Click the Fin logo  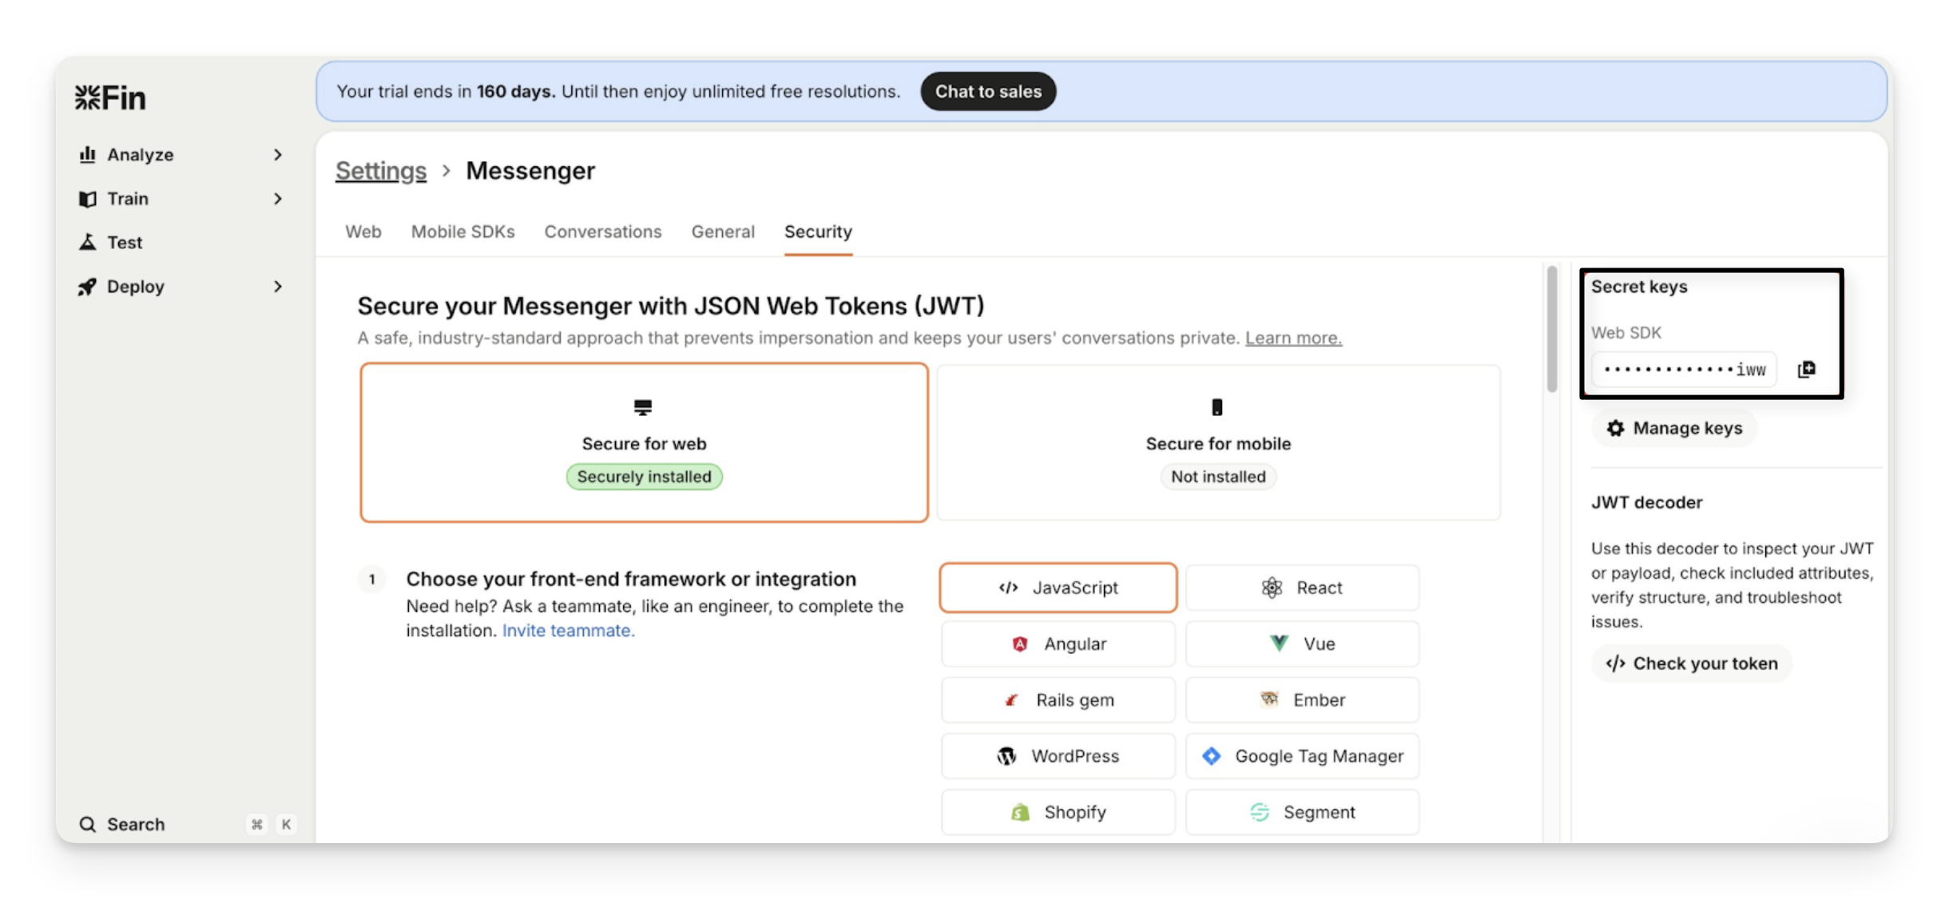[x=110, y=98]
